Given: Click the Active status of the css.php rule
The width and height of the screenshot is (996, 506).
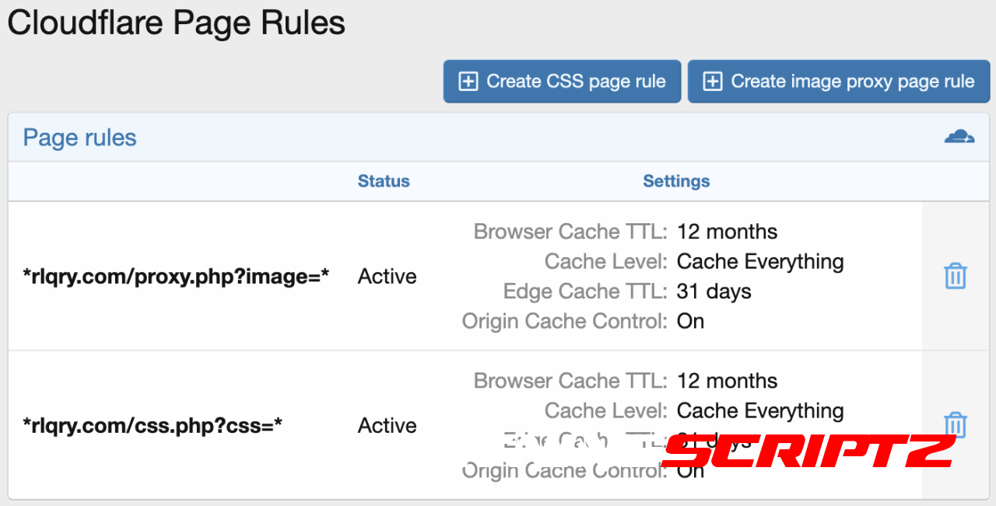Looking at the screenshot, I should pos(388,426).
